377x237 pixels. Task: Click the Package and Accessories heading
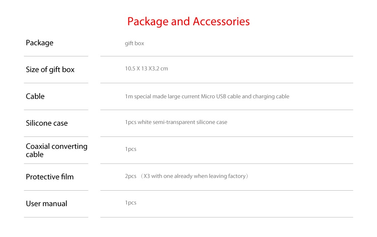point(188,22)
